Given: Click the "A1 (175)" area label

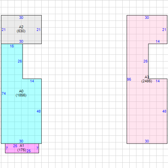Looking at the screenshot, I should point(22,148).
